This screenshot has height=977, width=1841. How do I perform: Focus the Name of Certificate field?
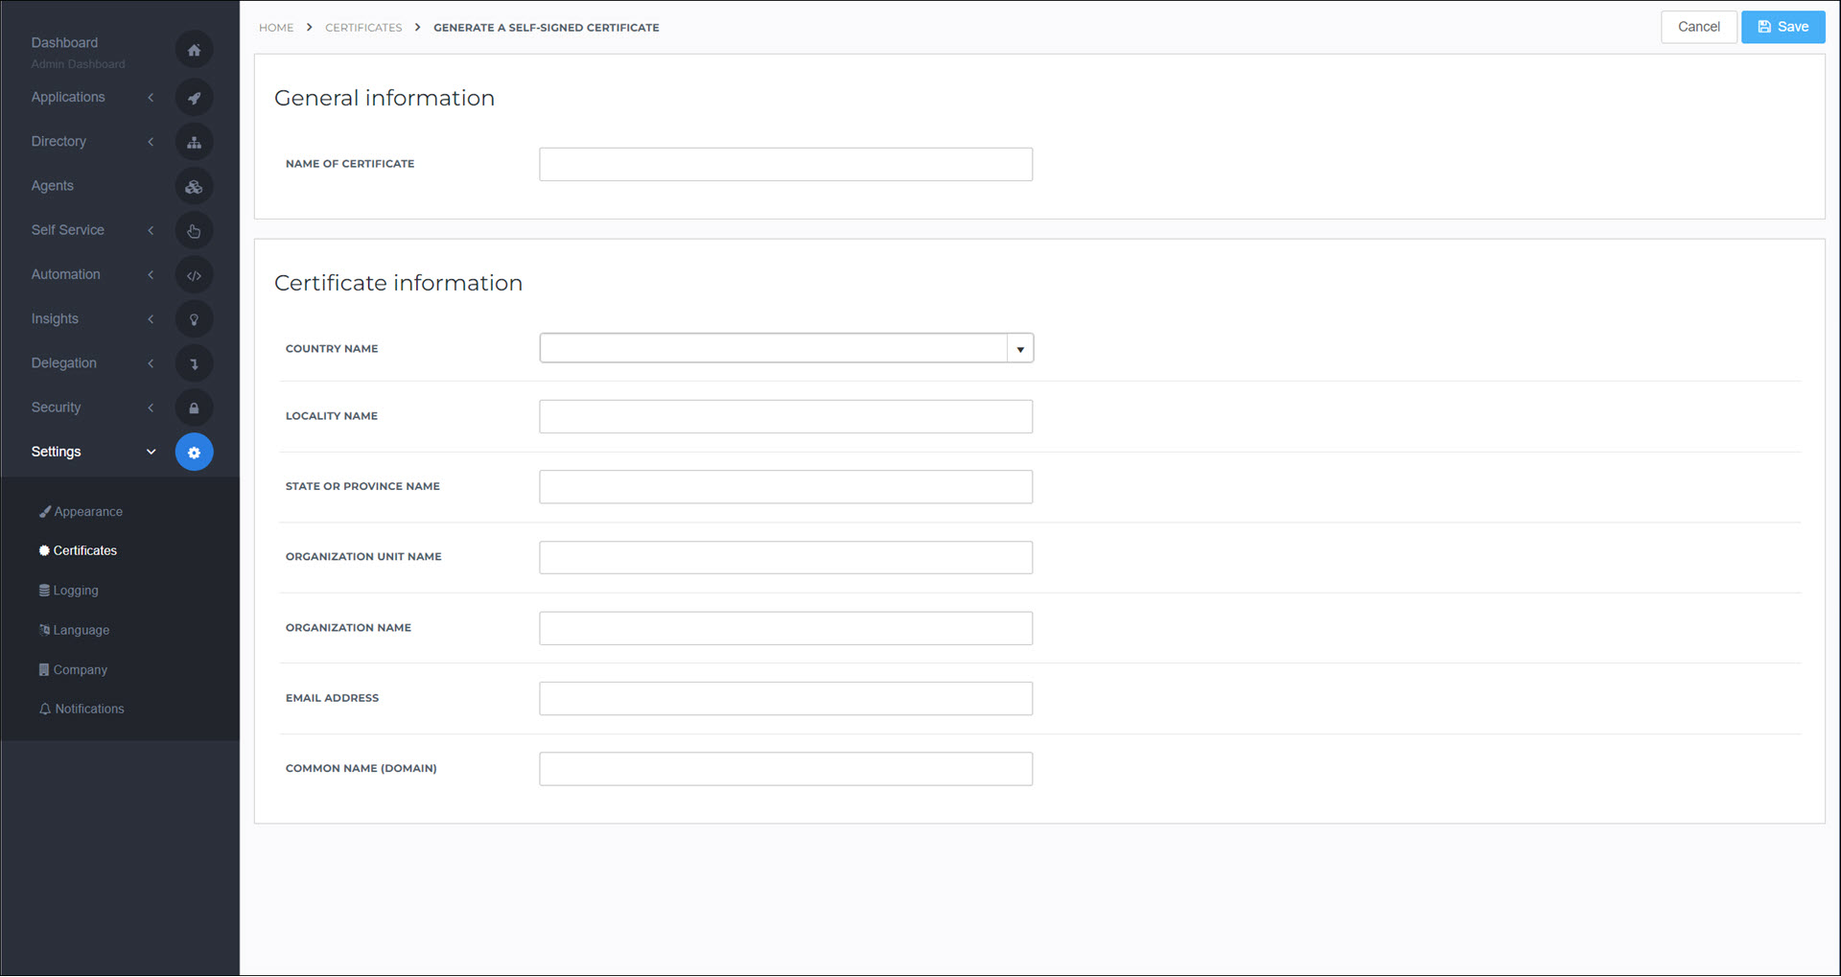pyautogui.click(x=785, y=165)
